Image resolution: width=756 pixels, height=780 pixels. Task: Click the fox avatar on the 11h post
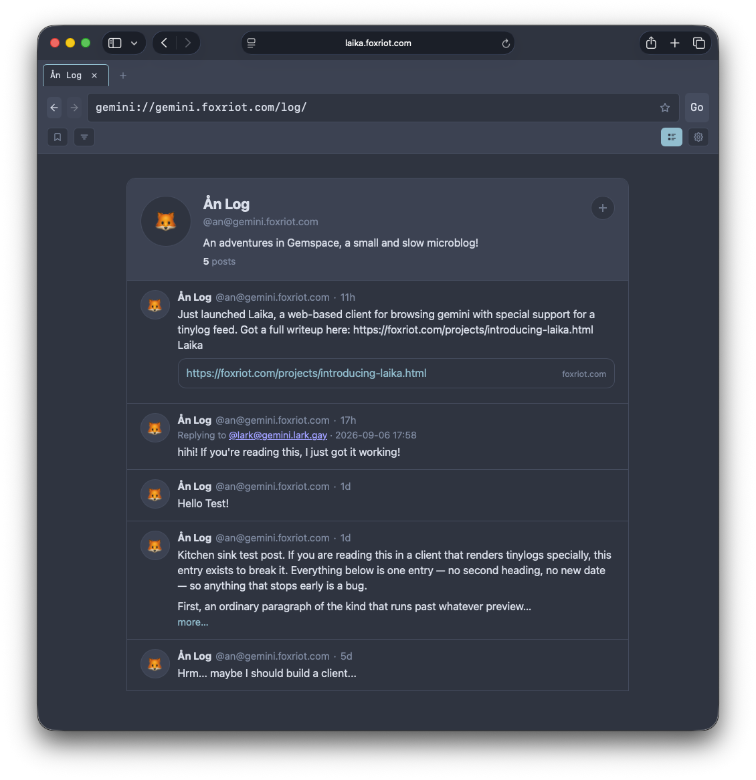click(155, 305)
